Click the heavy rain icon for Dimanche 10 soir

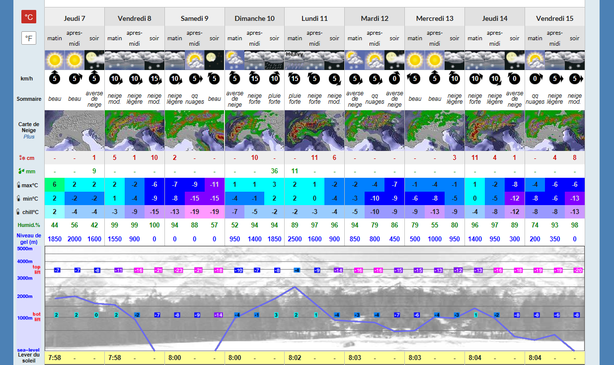point(274,60)
